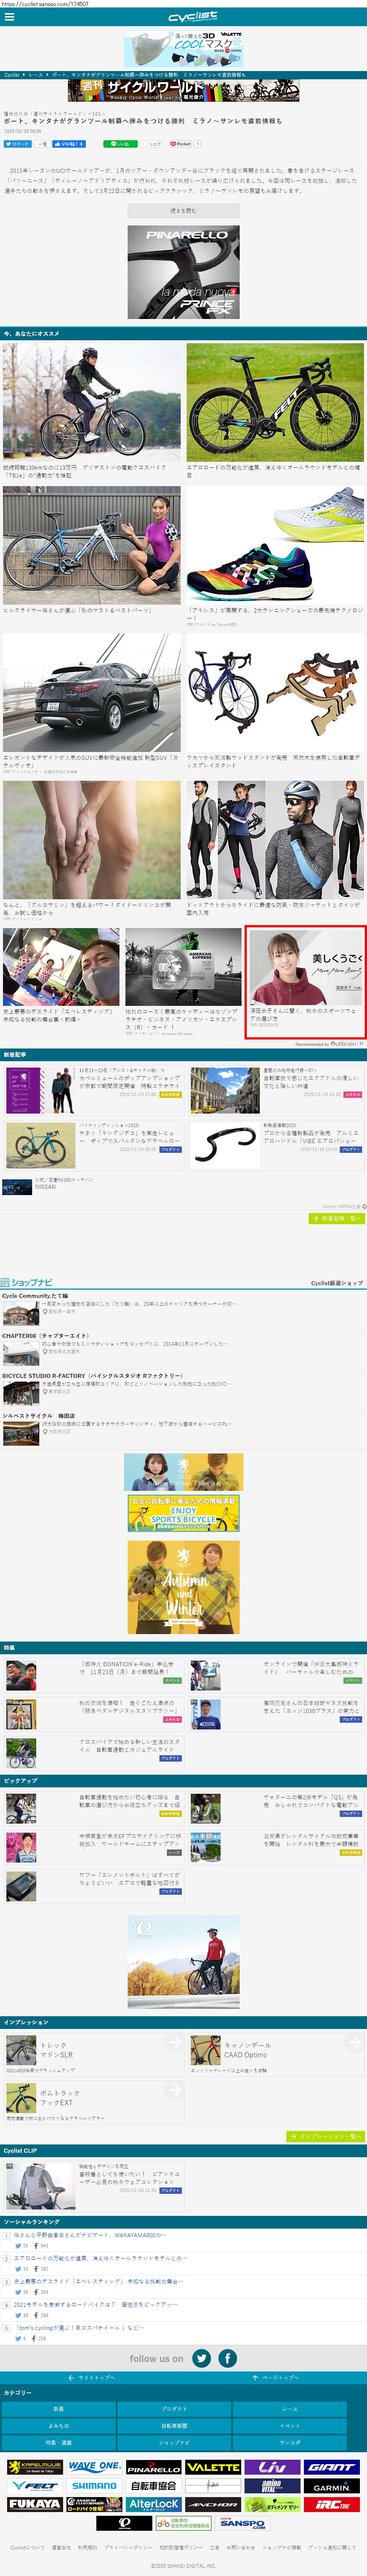Open the サイクルワールド weekly banner
This screenshot has height=2576, width=367.
(x=184, y=90)
